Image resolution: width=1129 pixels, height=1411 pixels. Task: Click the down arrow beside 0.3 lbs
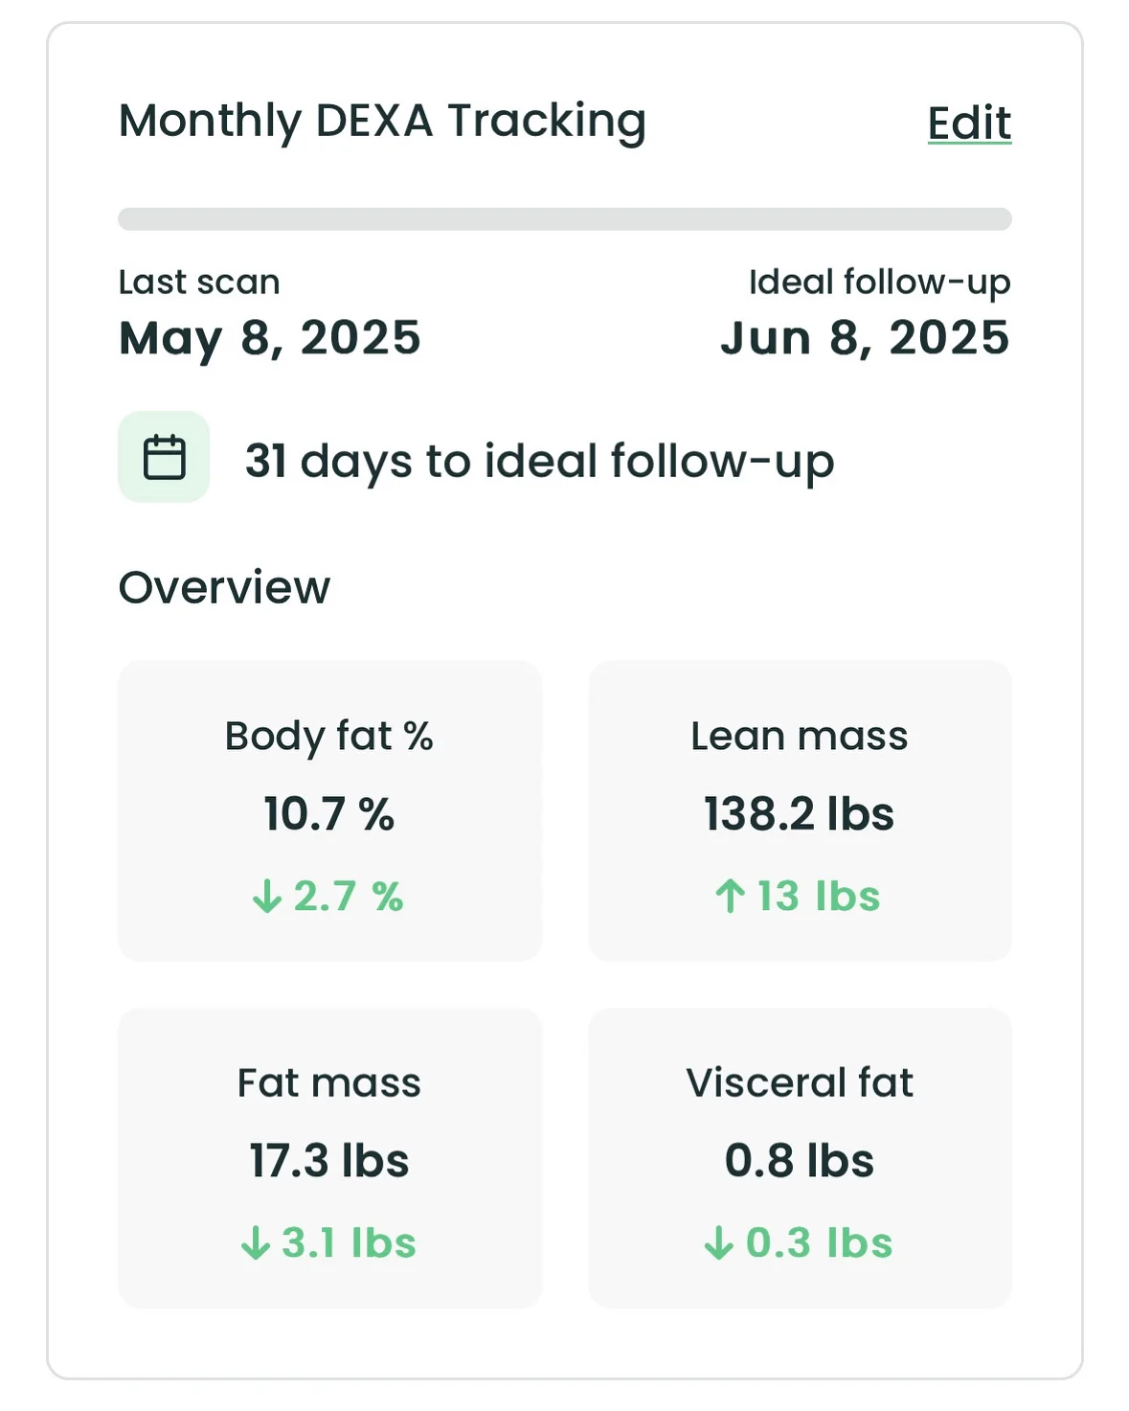(718, 1243)
